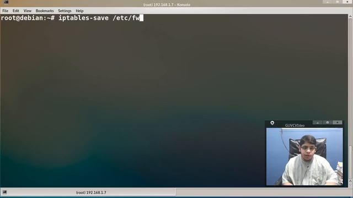Close the Konsole window
The height and width of the screenshot is (198, 353).
347,2
